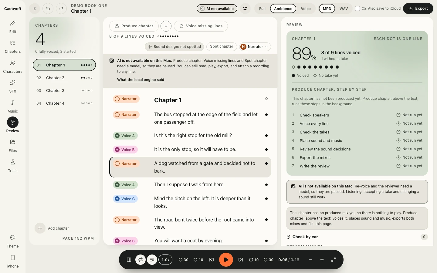
Task: Click the zoom out minus in player
Action: tap(310, 260)
